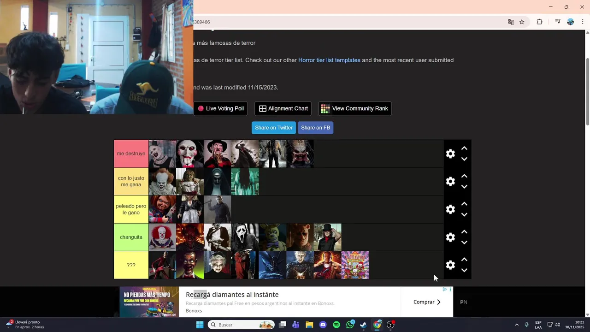Open Chrome profile avatar
Screen dimensions: 590x332
pos(571,22)
